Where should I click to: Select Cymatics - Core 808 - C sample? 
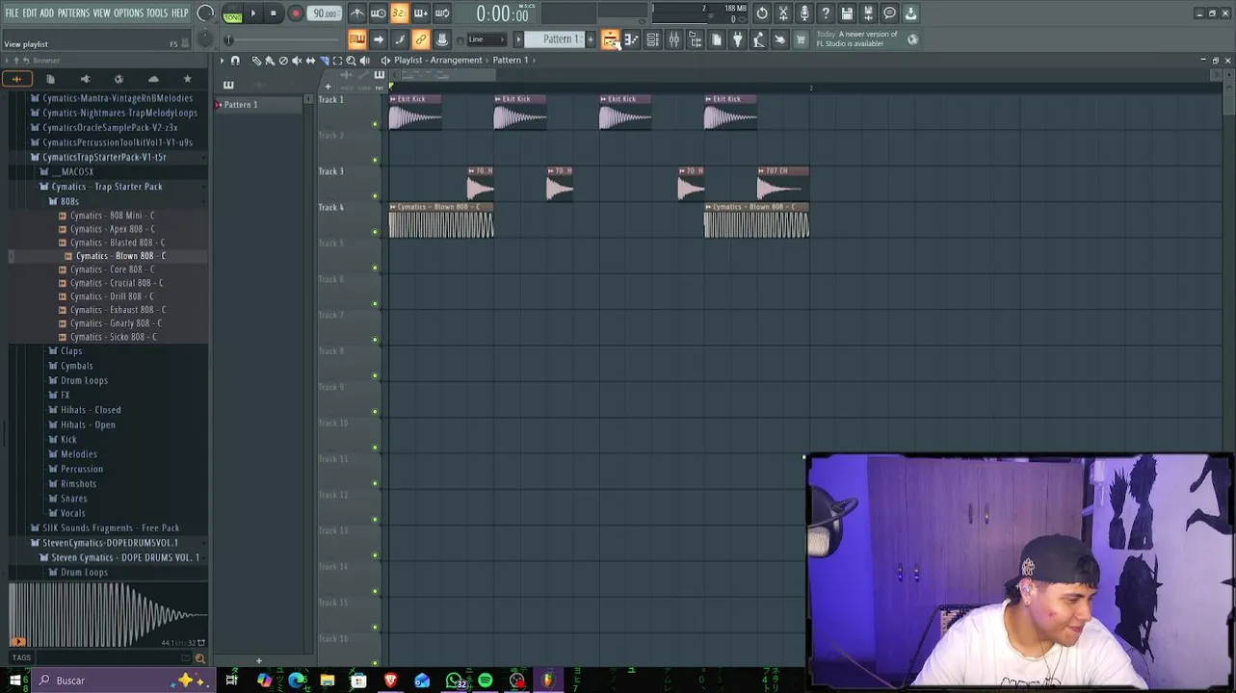[x=113, y=269]
